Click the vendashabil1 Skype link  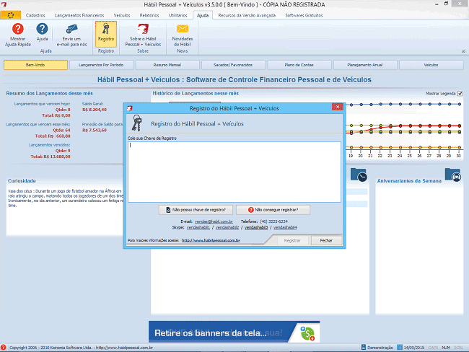coord(198,228)
